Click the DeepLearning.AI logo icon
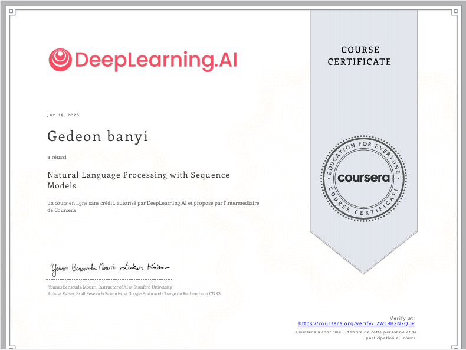This screenshot has height=350, width=466. pos(60,60)
